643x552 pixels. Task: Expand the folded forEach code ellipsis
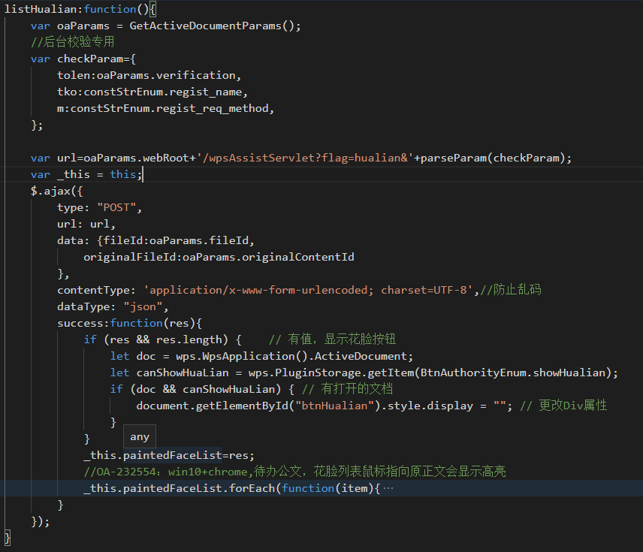click(x=388, y=488)
